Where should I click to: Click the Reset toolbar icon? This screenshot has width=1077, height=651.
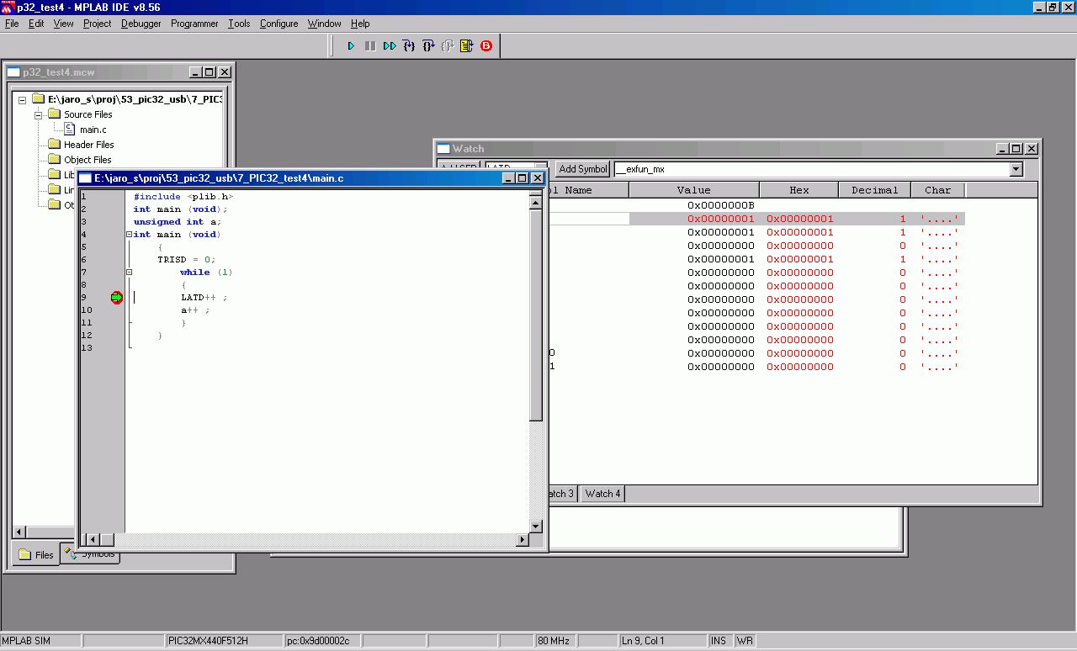click(x=467, y=46)
